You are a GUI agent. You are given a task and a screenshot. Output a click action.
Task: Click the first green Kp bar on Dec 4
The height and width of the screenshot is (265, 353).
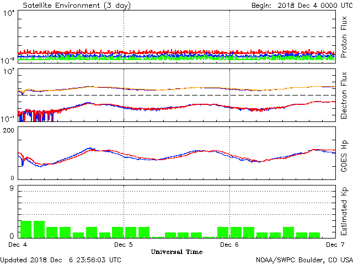[26, 230]
